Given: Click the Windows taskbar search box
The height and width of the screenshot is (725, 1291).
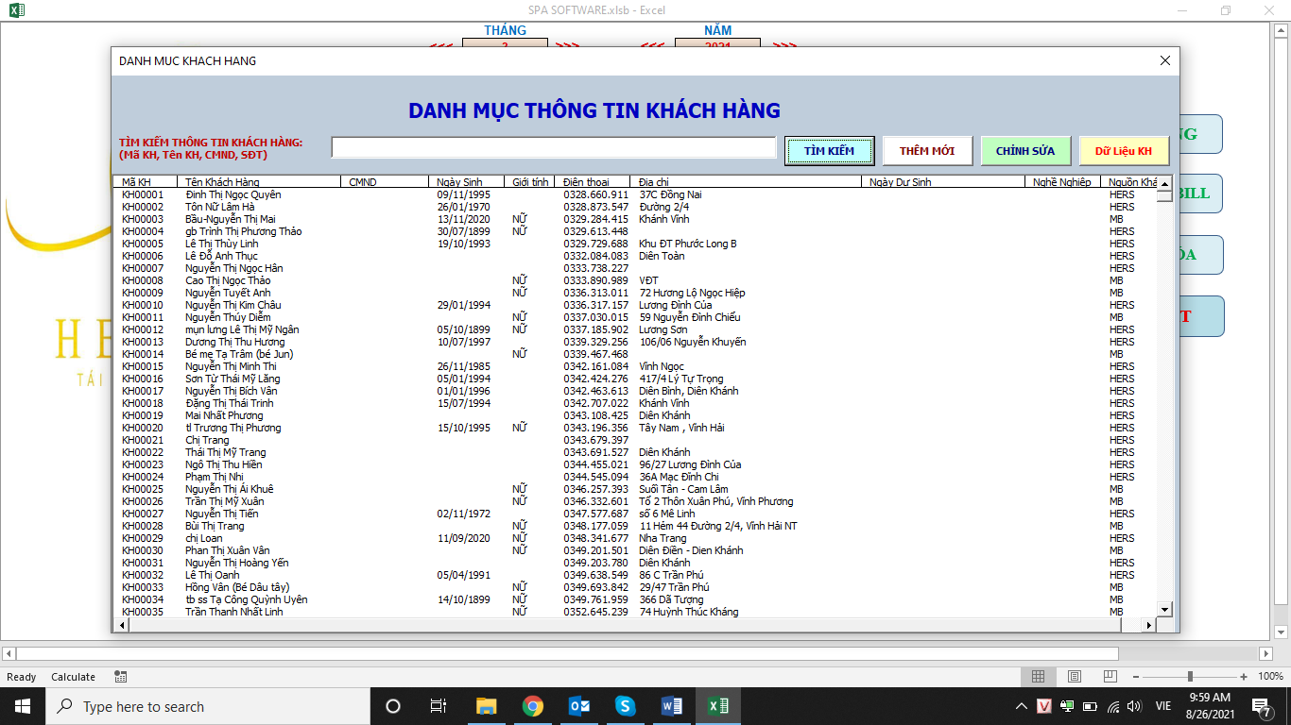Looking at the screenshot, I should pos(208,706).
